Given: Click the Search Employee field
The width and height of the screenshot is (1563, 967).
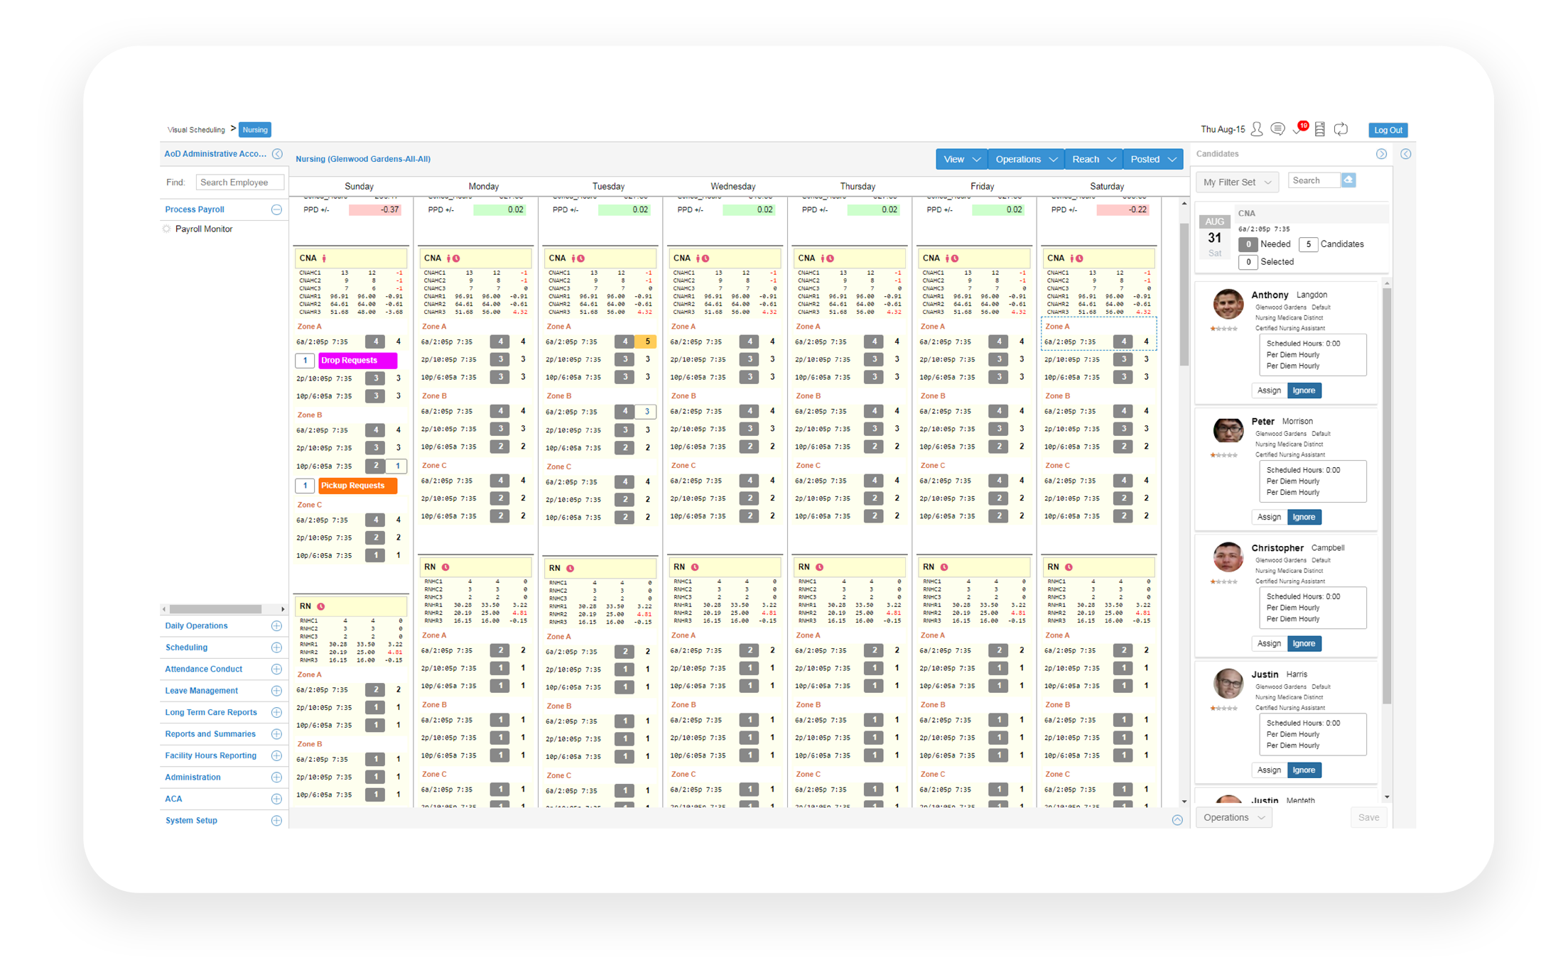Looking at the screenshot, I should click(x=240, y=182).
